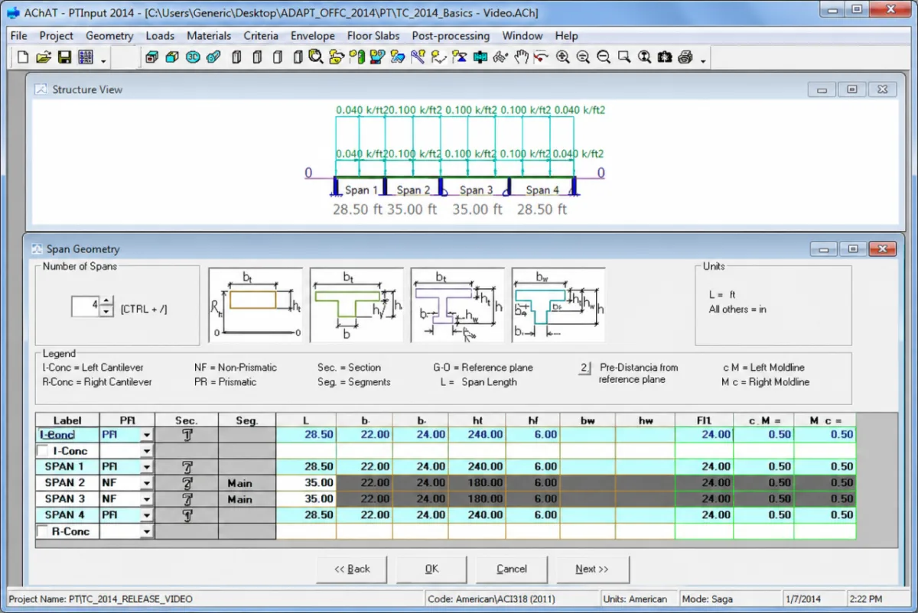Click the help icon beside Pre-Distancia text
Image resolution: width=918 pixels, height=613 pixels.
pos(584,368)
